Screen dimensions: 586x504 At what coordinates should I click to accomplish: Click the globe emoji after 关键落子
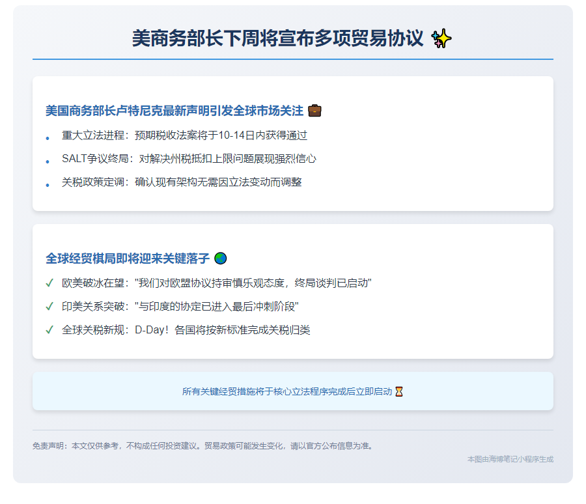coord(221,259)
